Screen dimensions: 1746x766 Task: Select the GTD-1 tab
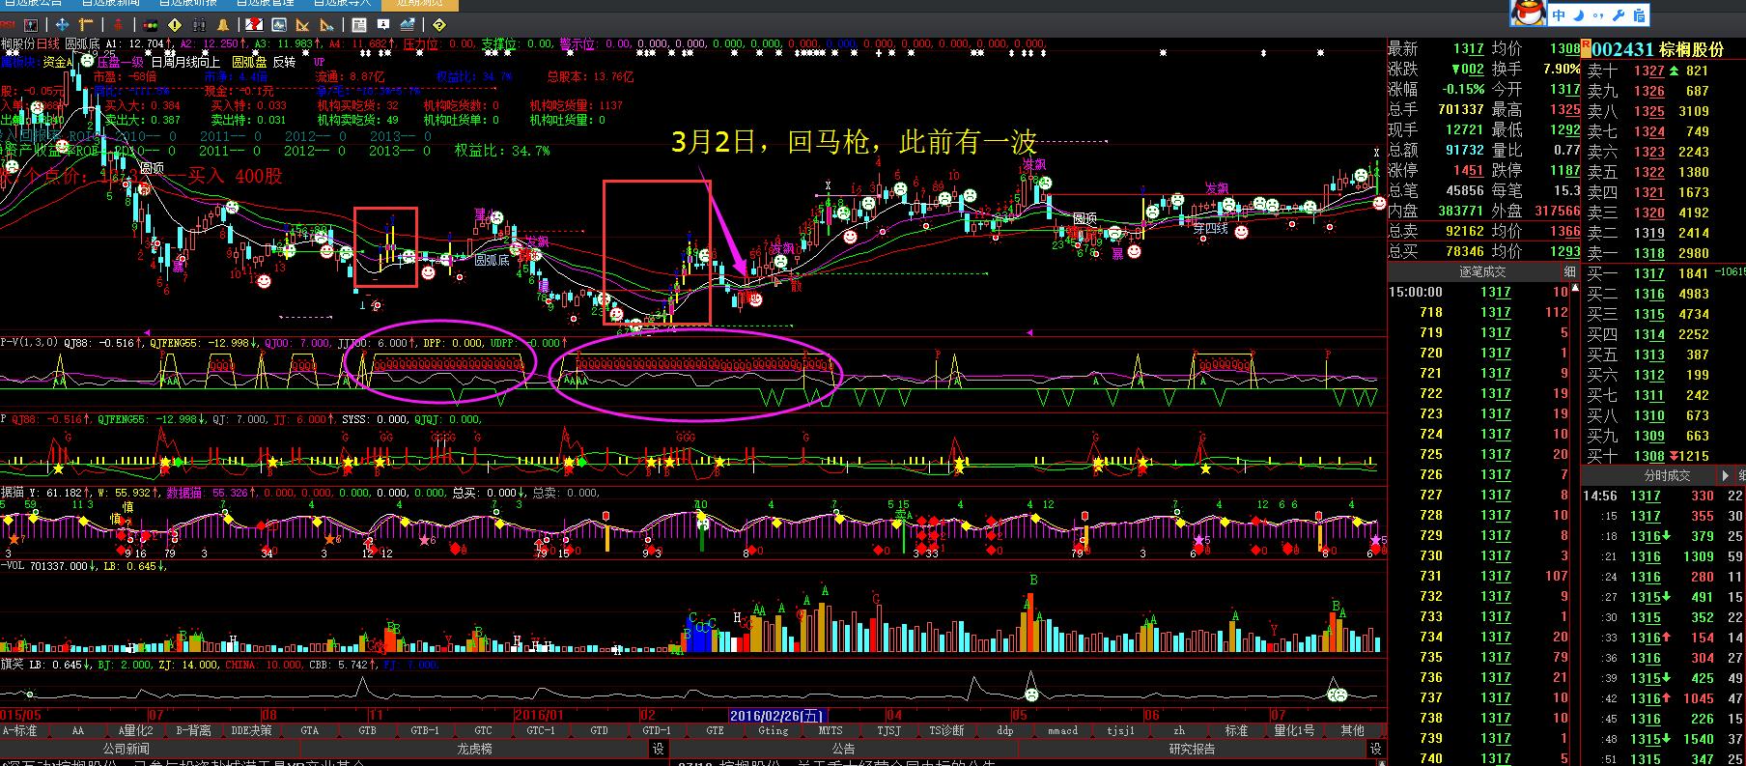pyautogui.click(x=657, y=731)
